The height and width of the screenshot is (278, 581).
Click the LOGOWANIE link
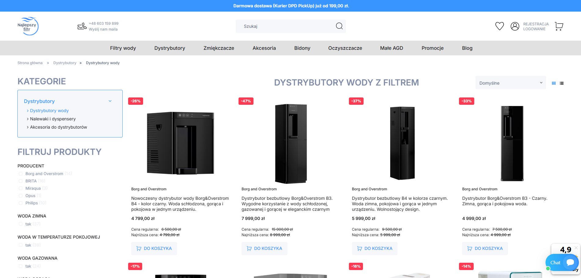coord(534,29)
